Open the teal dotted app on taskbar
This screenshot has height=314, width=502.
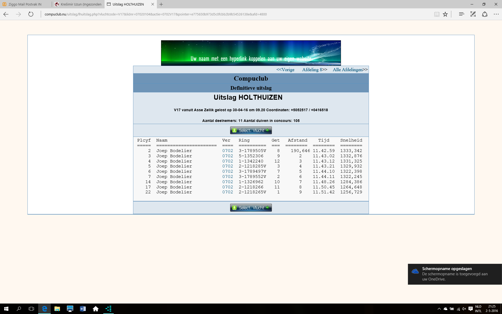108,309
